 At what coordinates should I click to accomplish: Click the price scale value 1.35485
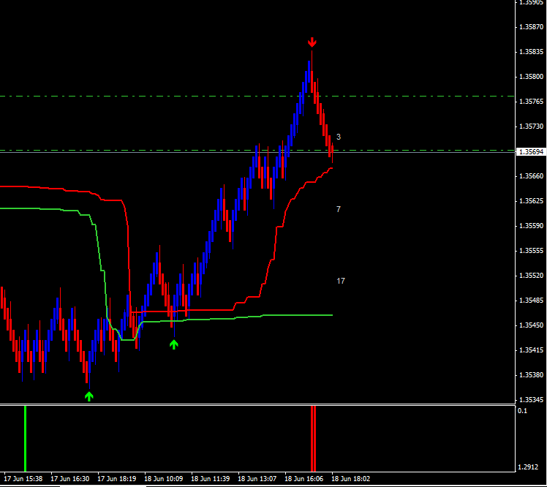[x=531, y=301]
